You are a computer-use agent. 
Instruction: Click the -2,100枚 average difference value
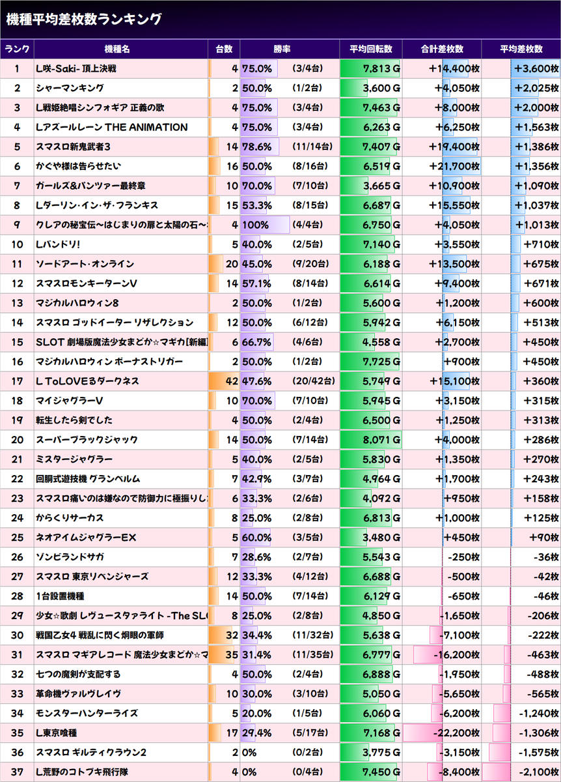tap(539, 772)
